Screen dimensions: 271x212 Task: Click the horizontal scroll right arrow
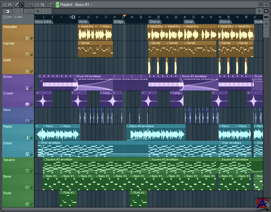259,11
